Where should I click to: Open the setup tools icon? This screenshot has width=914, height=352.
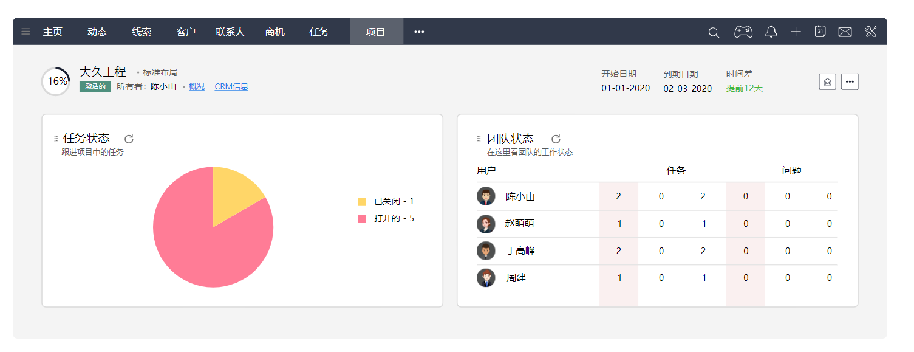click(x=871, y=32)
